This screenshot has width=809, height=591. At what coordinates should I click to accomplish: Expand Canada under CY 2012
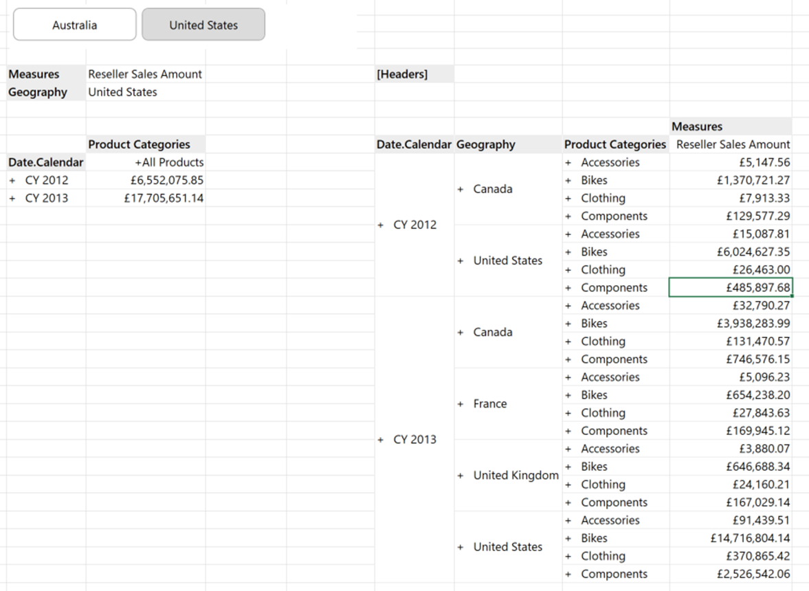click(460, 189)
